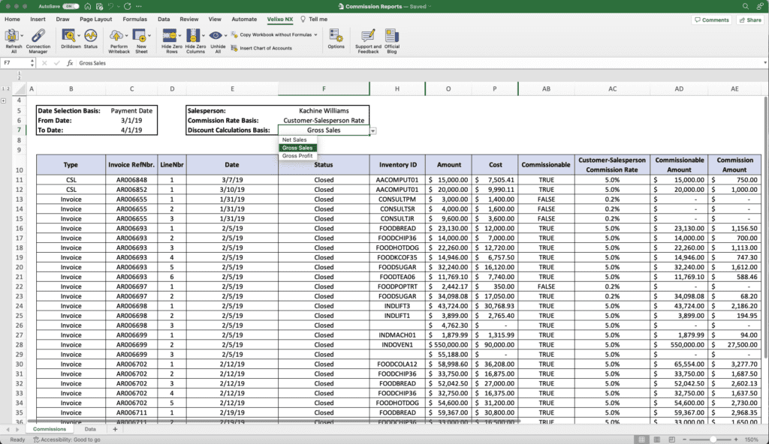Click the New Sheet icon
This screenshot has height=444, width=769.
(140, 36)
